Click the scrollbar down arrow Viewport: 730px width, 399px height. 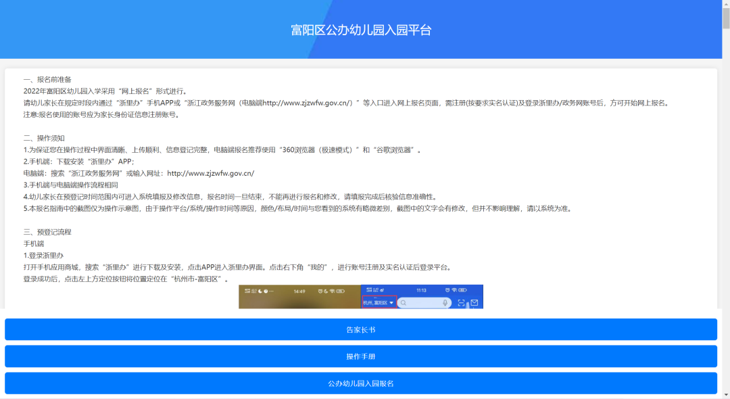pyautogui.click(x=725, y=394)
